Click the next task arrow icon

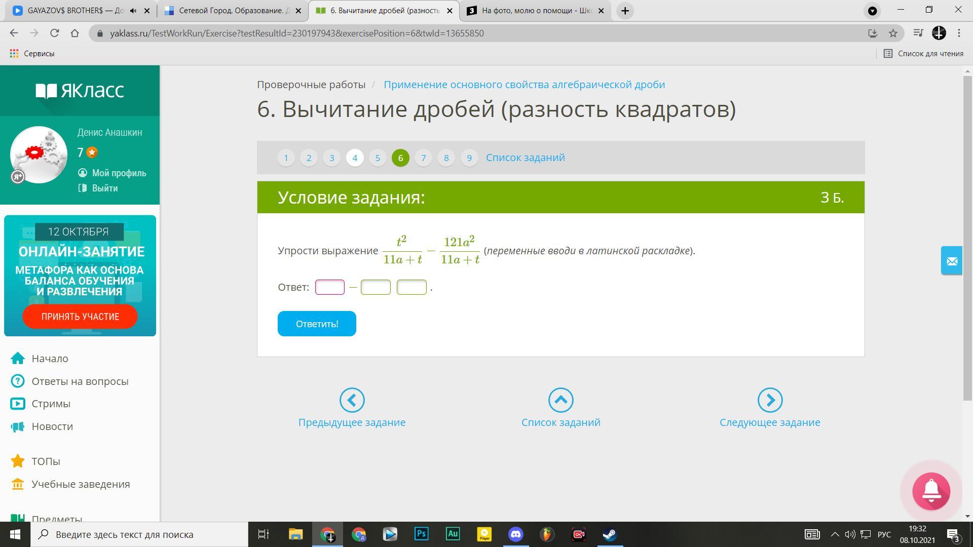tap(770, 400)
